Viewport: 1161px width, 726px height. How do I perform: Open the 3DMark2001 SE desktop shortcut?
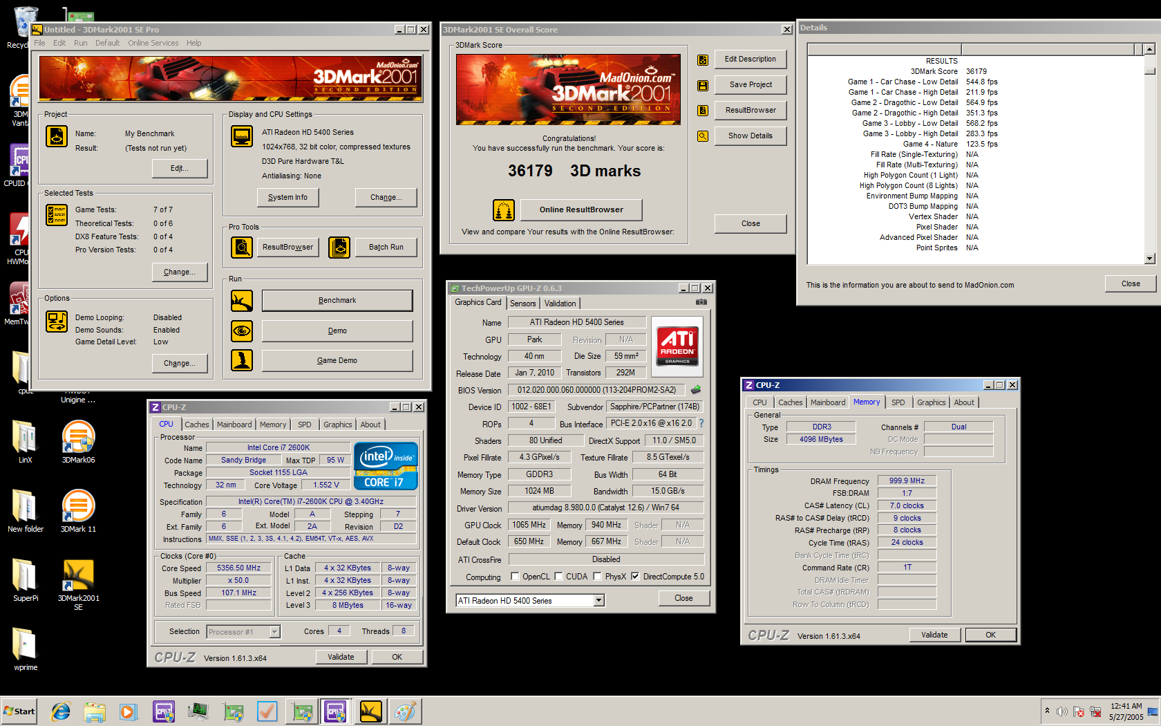point(78,584)
